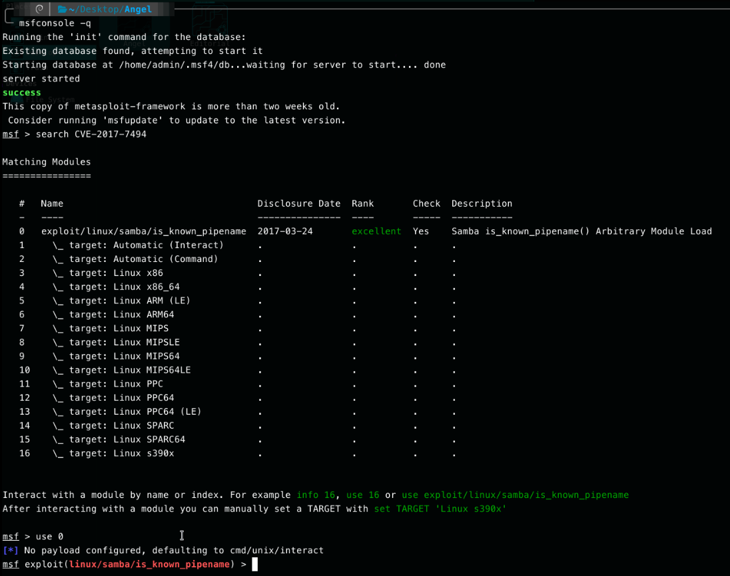This screenshot has width=730, height=576.
Task: Click the 'msf' prompt before 'search CVE-2017-7494'
Action: (x=11, y=134)
